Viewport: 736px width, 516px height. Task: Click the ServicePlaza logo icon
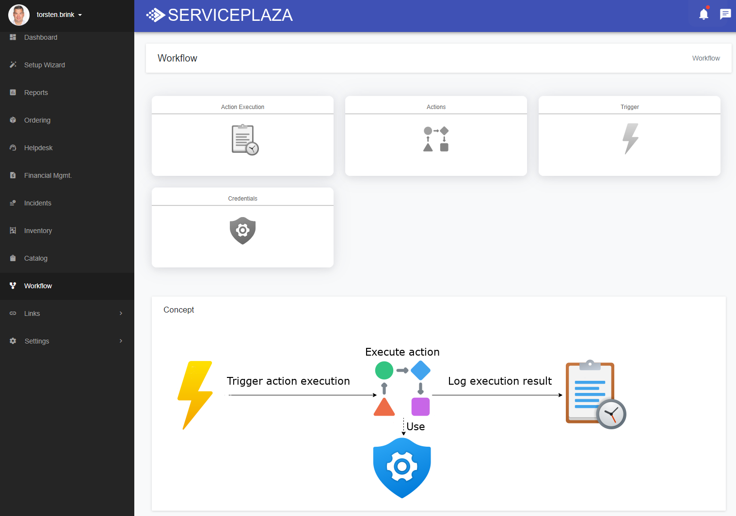(156, 15)
